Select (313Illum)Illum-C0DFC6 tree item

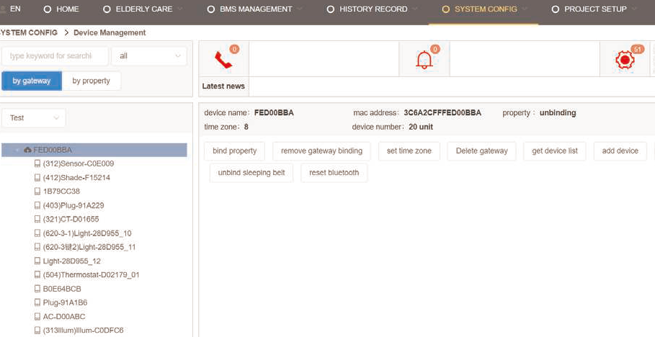click(x=83, y=331)
